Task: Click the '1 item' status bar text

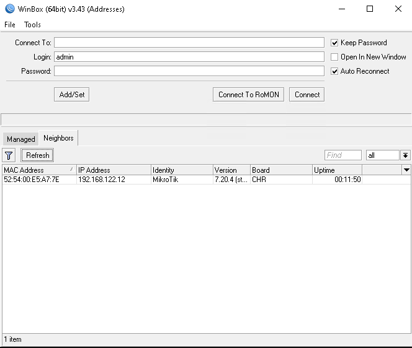Action: [x=12, y=339]
